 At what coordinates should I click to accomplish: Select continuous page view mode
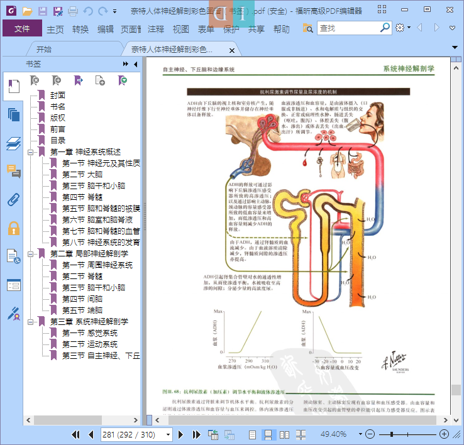pyautogui.click(x=268, y=434)
